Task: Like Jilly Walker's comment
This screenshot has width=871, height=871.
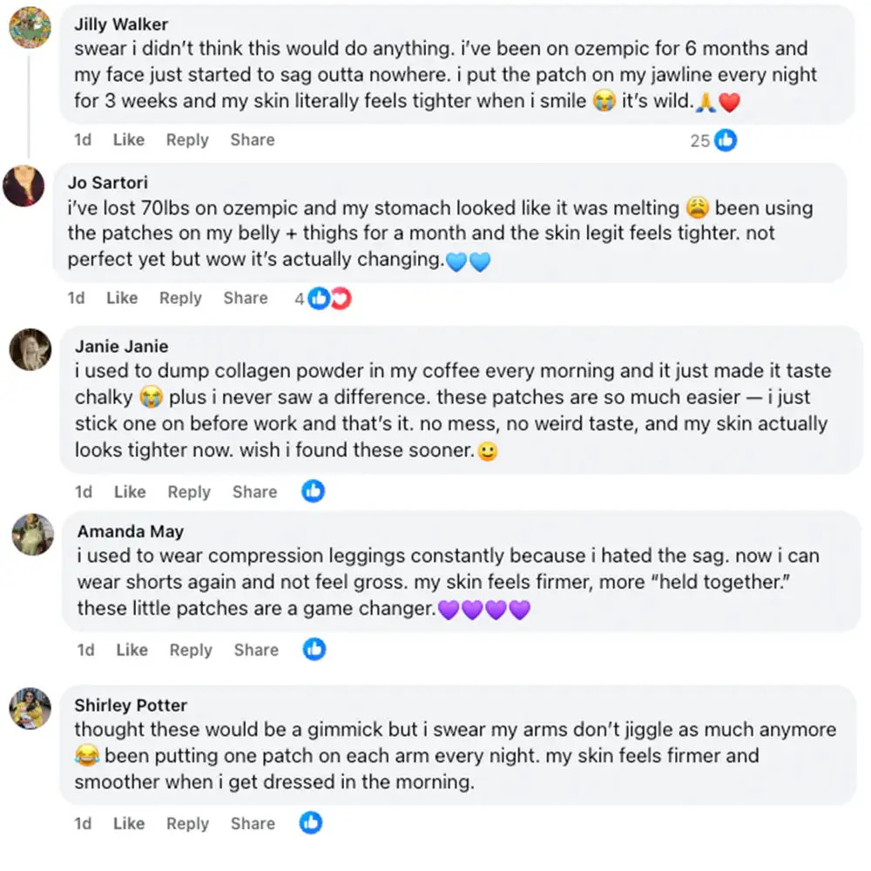Action: point(129,139)
